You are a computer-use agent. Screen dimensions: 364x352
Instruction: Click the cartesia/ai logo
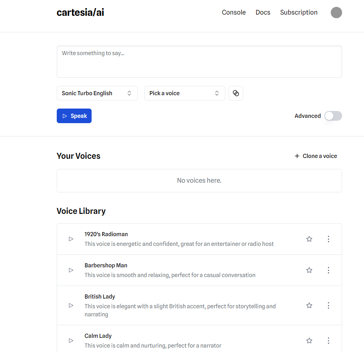(80, 13)
